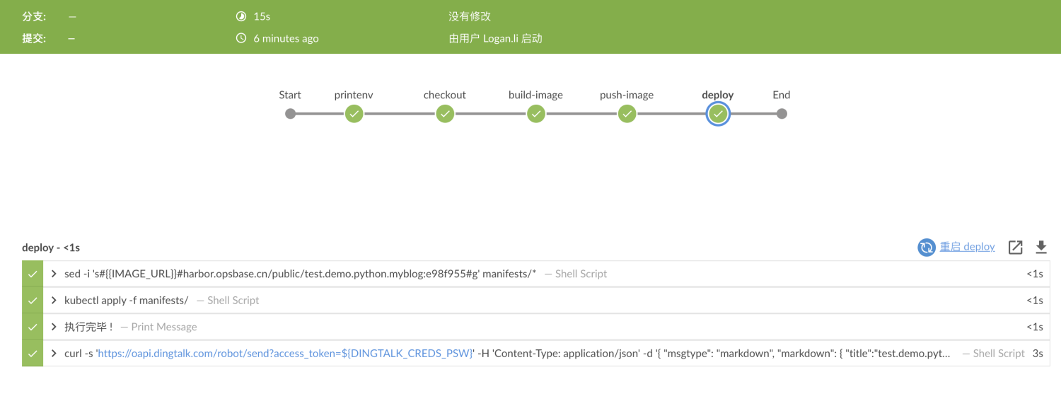Click the highlighted deploy stage node
The height and width of the screenshot is (401, 1061).
[718, 114]
